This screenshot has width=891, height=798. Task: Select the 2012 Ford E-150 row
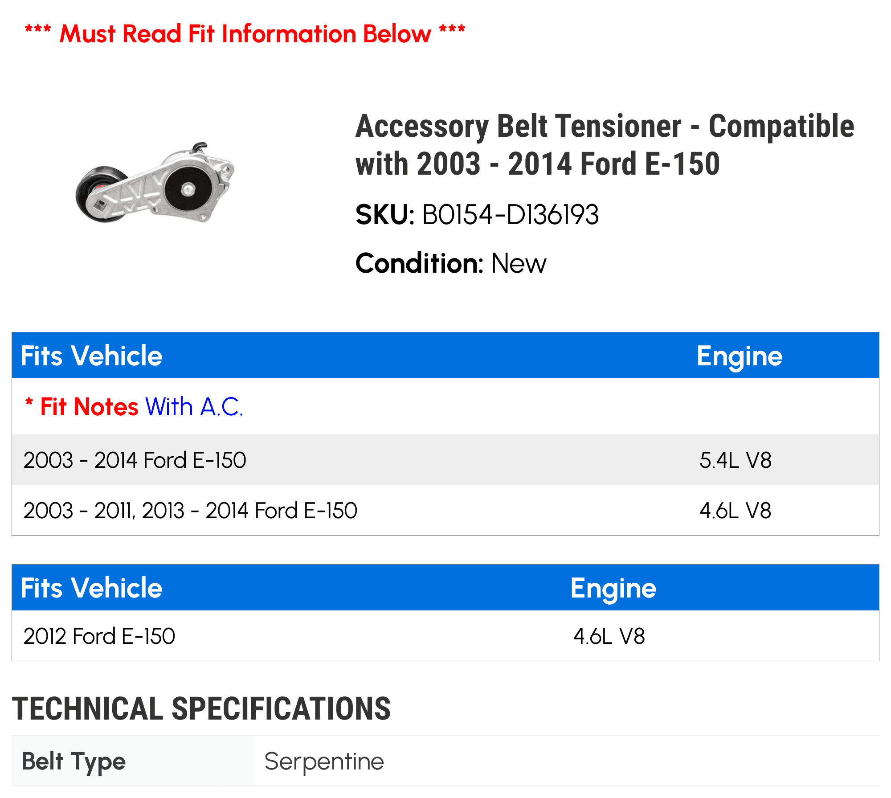445,636
